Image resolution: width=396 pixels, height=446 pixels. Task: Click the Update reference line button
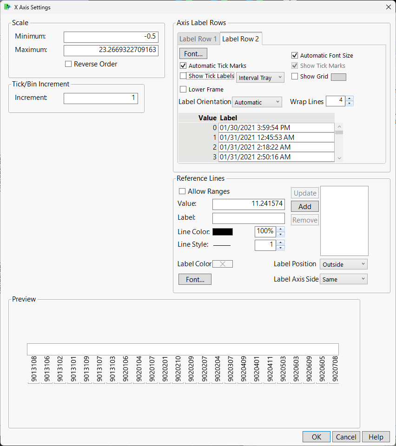[305, 193]
